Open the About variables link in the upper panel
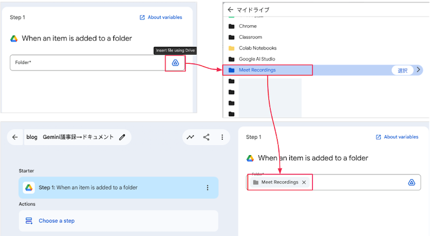 tap(161, 17)
